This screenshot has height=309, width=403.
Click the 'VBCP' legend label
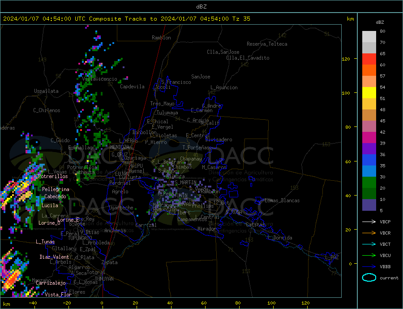[385, 222]
